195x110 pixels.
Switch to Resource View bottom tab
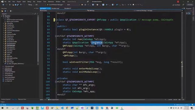(x=22, y=99)
